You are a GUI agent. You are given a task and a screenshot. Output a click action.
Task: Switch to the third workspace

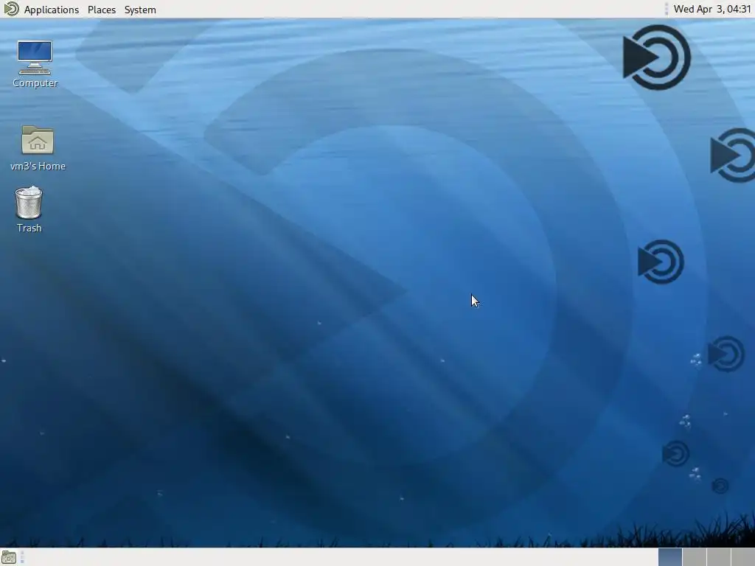coord(718,557)
